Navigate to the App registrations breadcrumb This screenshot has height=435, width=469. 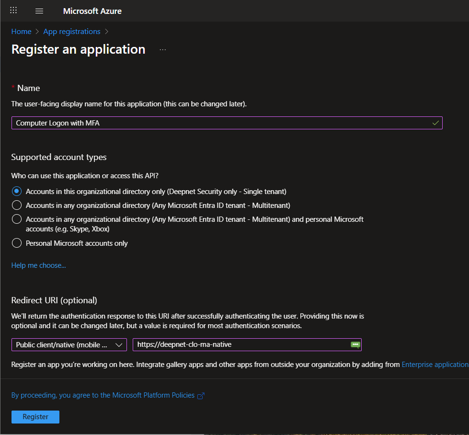72,32
